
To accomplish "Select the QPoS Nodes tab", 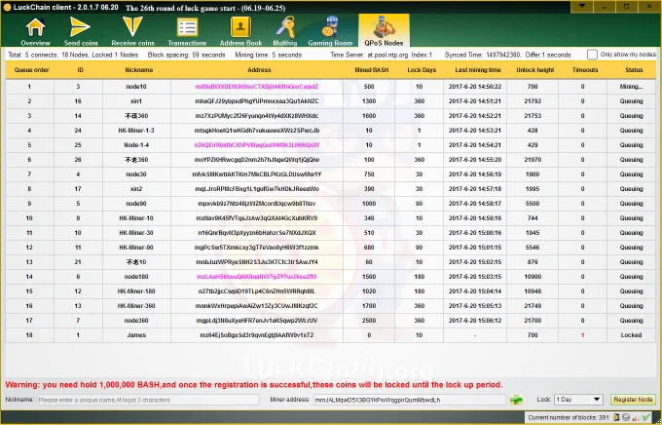I will point(384,31).
